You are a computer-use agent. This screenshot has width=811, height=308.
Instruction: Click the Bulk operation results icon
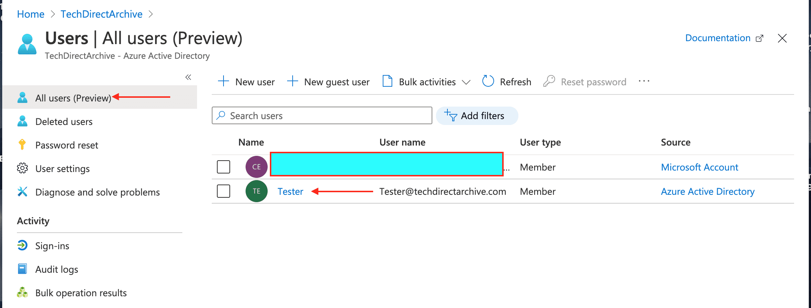point(22,293)
